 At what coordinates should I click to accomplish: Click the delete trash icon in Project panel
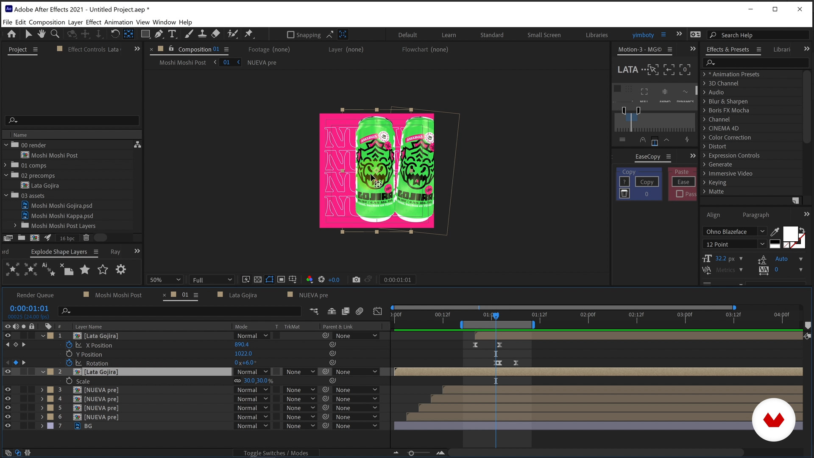pos(86,238)
